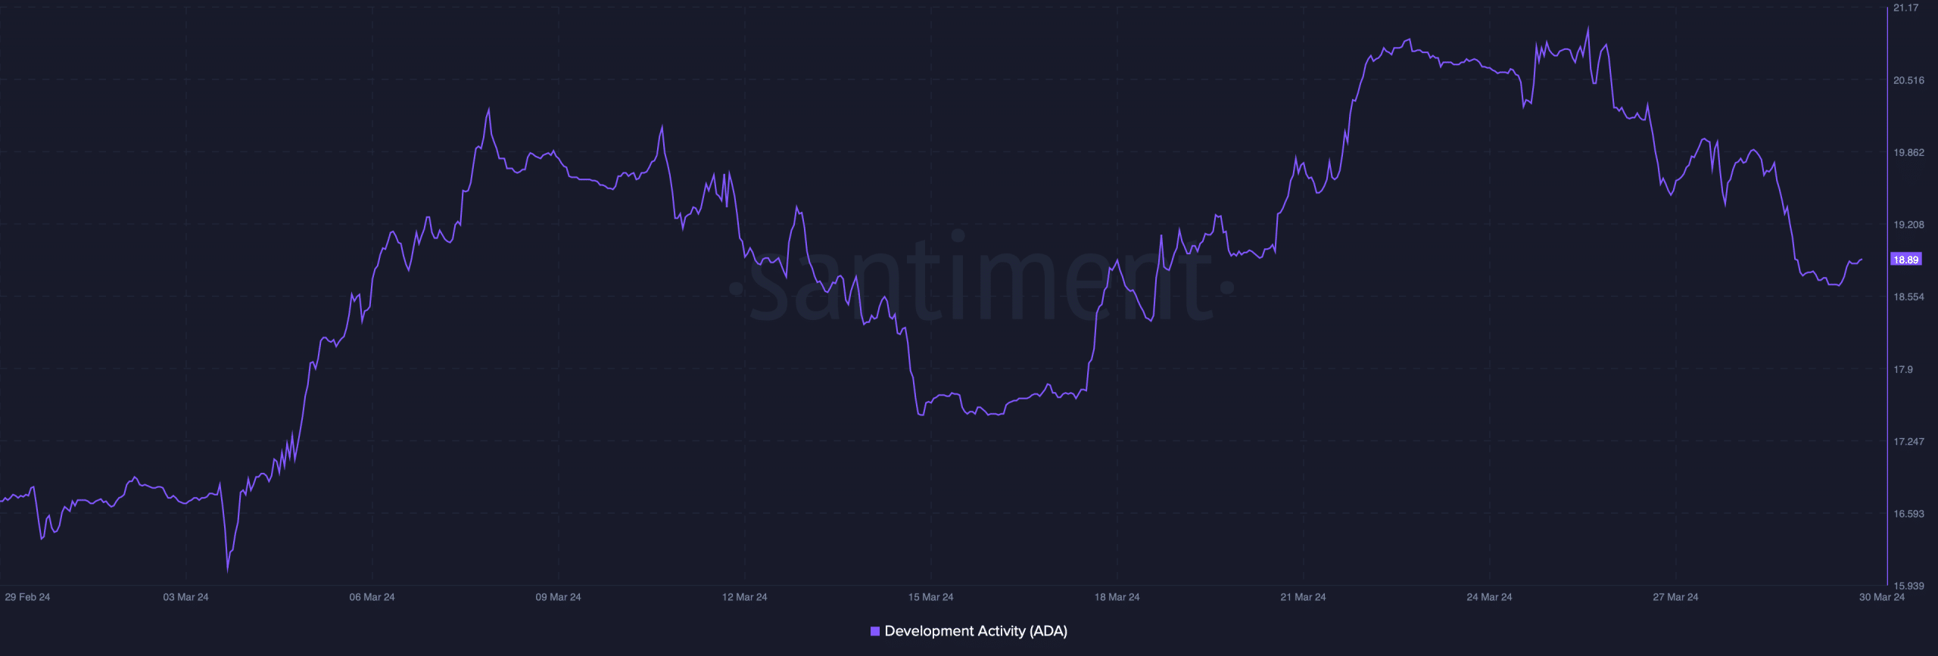The height and width of the screenshot is (656, 1938).
Task: Click the 29 Feb 24 date label
Action: (x=27, y=597)
